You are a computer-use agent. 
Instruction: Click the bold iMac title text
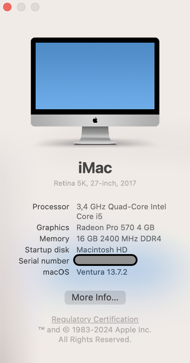[95, 168]
